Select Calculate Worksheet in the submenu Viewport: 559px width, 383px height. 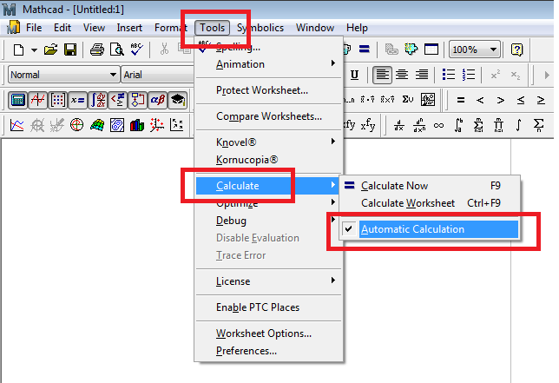coord(430,203)
